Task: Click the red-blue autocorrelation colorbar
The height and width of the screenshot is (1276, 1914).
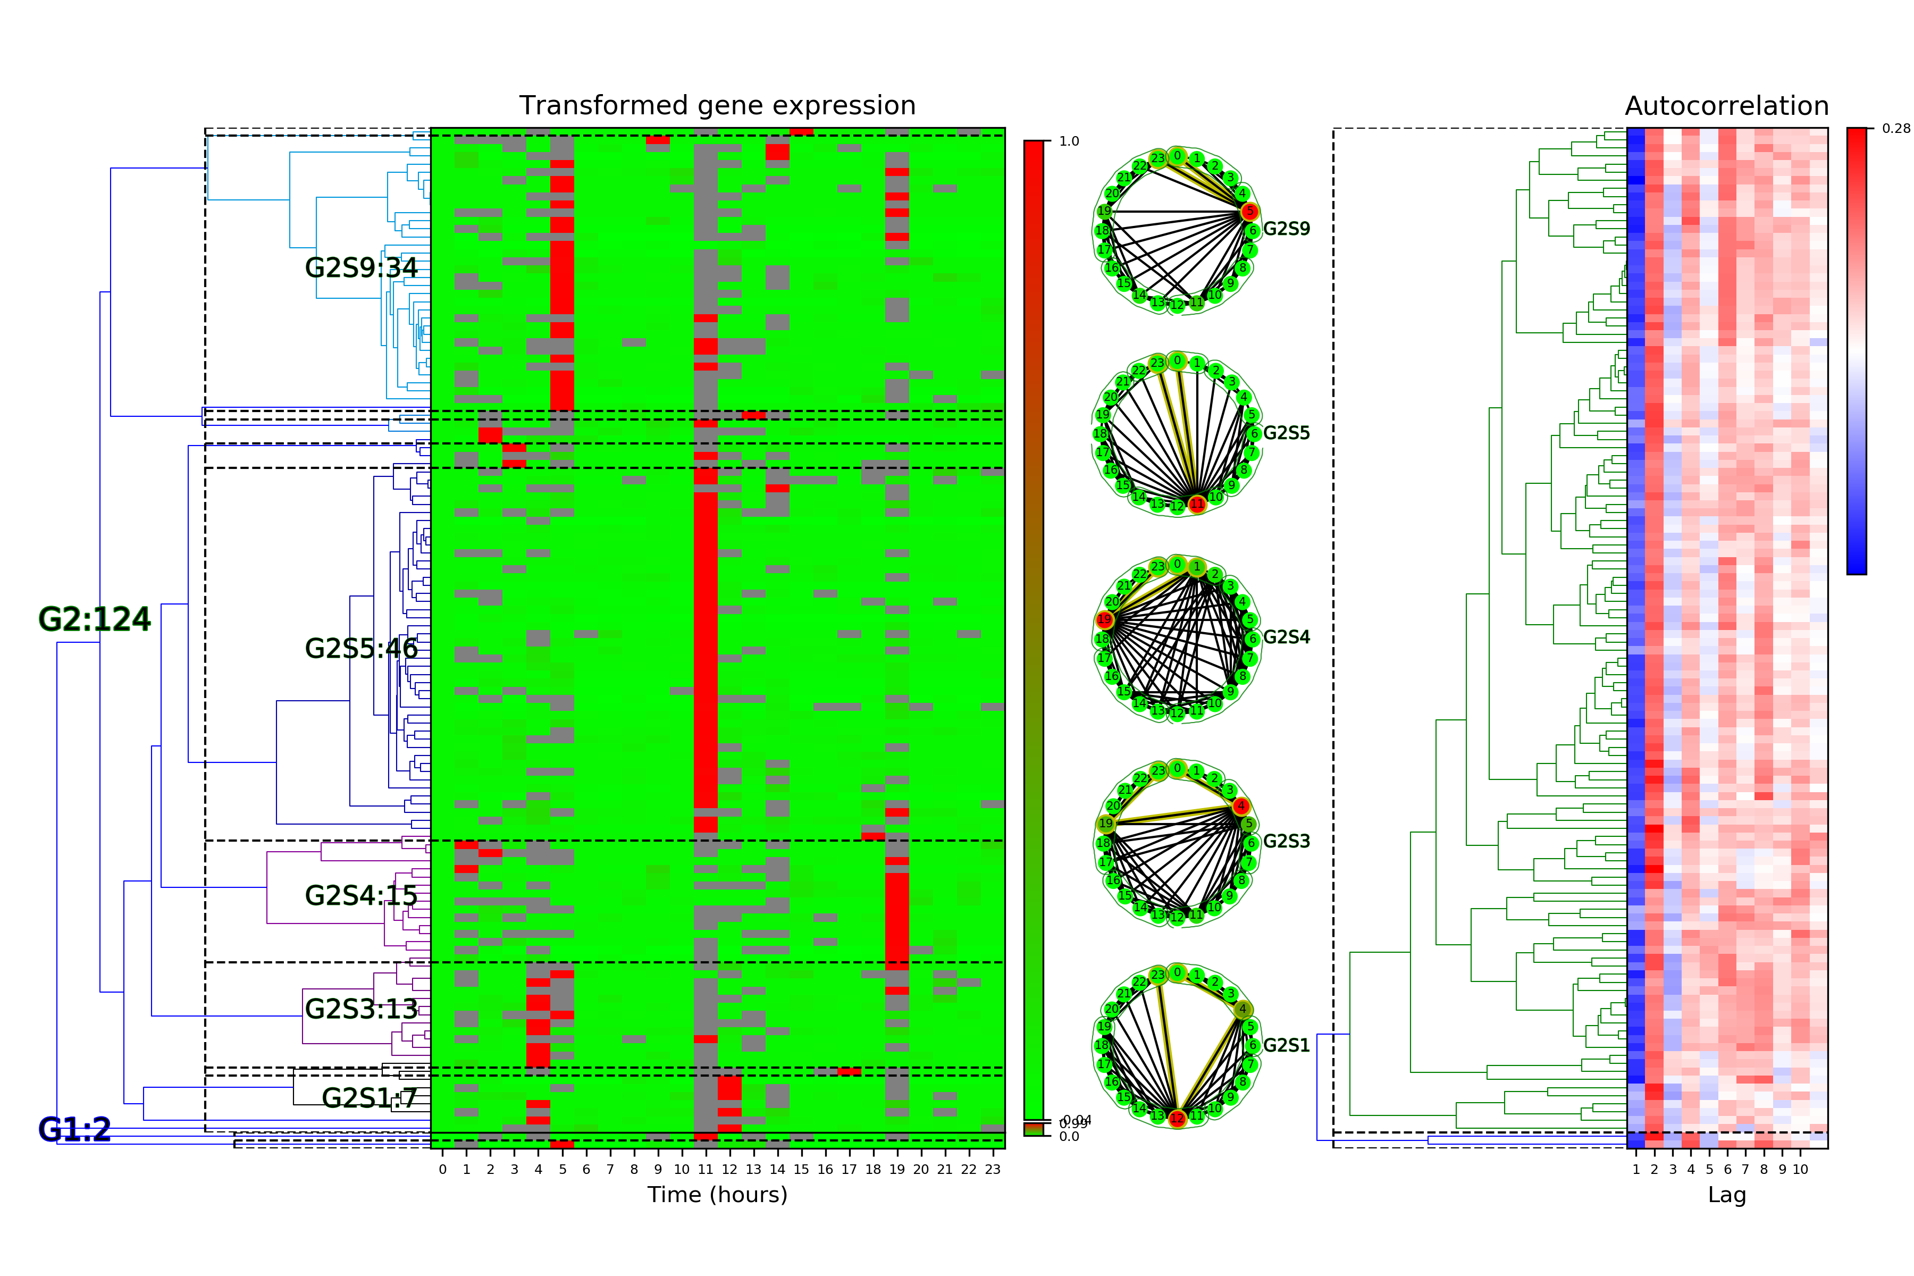Action: click(x=1856, y=350)
